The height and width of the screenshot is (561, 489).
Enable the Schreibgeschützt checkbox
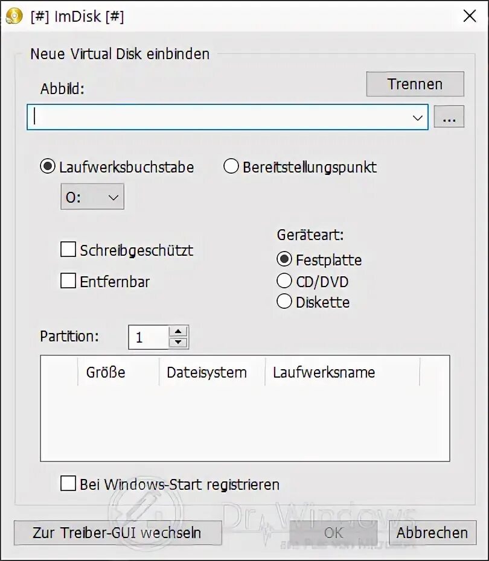point(68,249)
